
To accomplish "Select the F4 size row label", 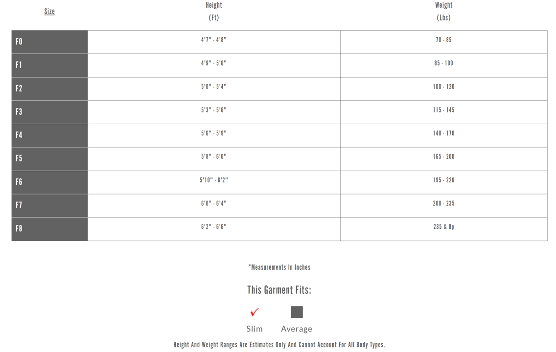I will click(19, 135).
